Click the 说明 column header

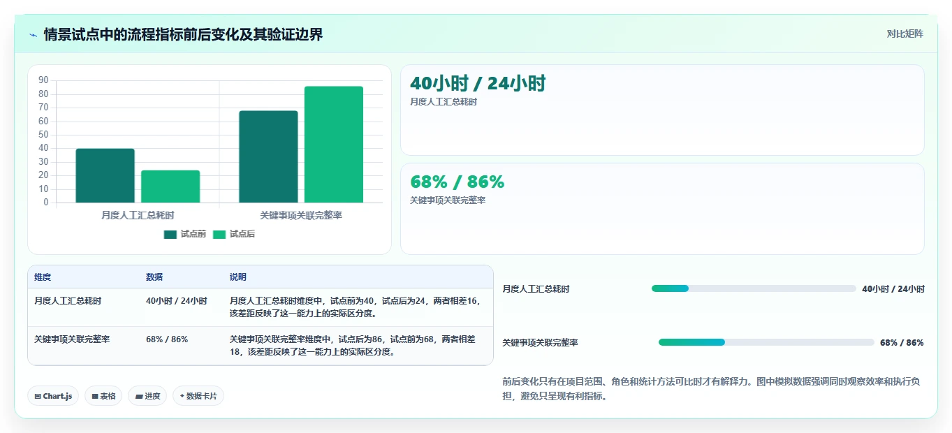click(238, 277)
